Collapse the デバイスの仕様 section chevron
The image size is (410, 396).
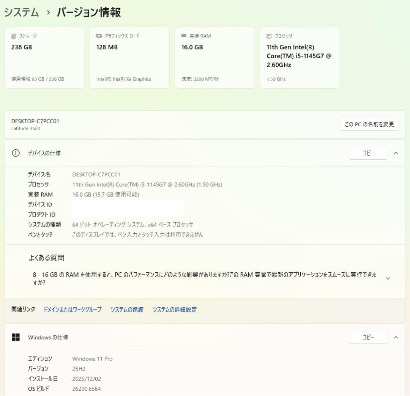[395, 153]
